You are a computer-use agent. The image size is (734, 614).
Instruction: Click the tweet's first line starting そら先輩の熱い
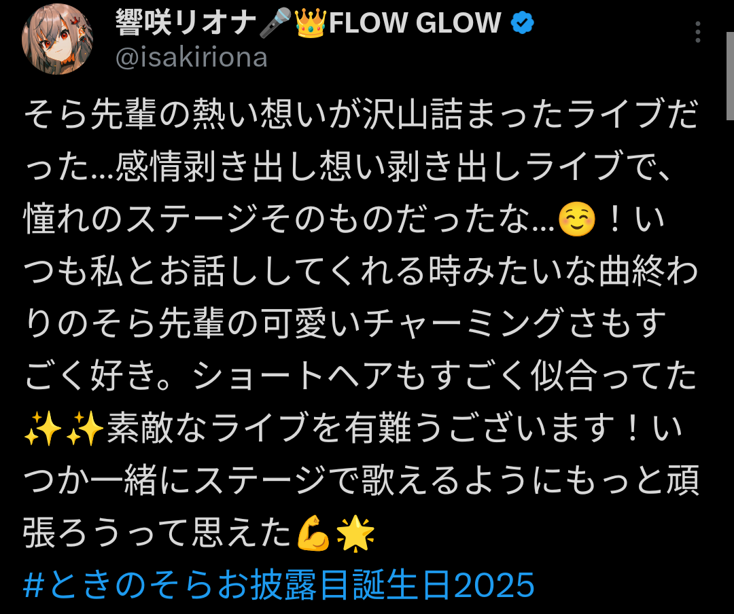coord(361,113)
